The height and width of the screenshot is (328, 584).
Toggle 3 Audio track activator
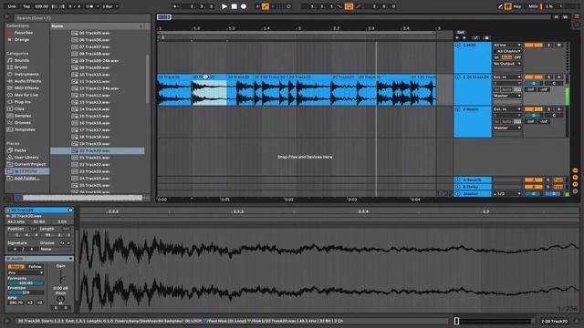533,109
